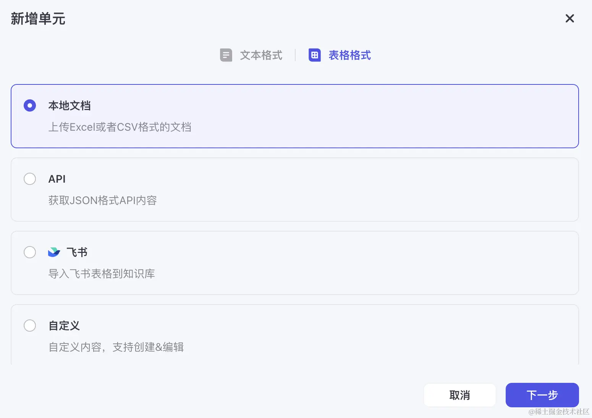Image resolution: width=592 pixels, height=418 pixels.
Task: Click the blue table icon for table format
Action: pos(314,55)
